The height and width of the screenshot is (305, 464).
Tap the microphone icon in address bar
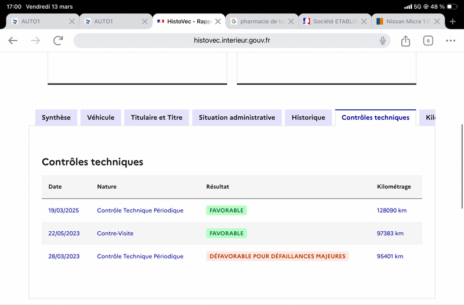pos(383,41)
